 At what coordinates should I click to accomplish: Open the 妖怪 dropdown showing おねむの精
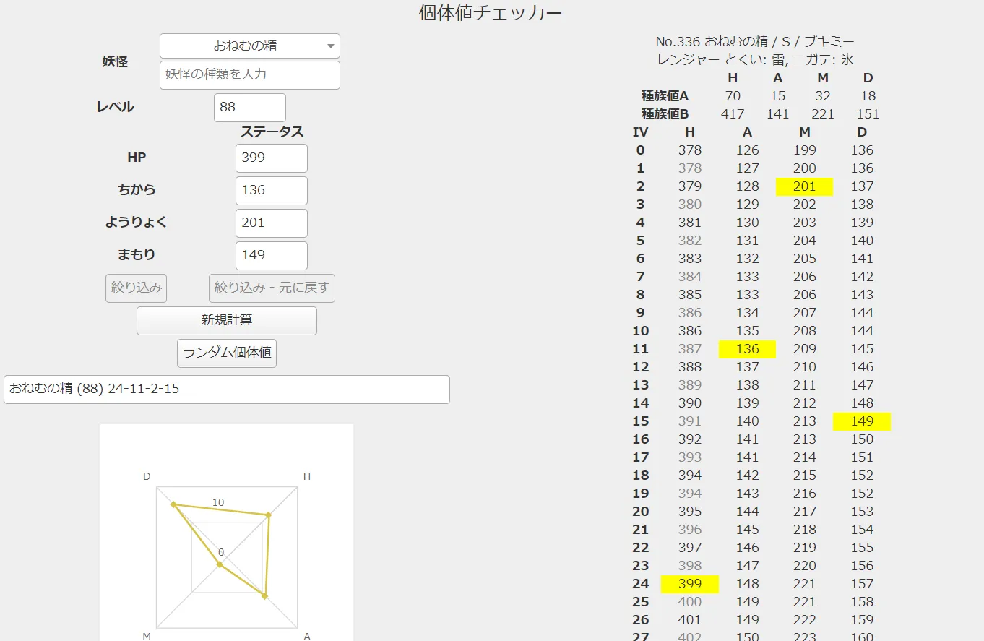pyautogui.click(x=249, y=46)
